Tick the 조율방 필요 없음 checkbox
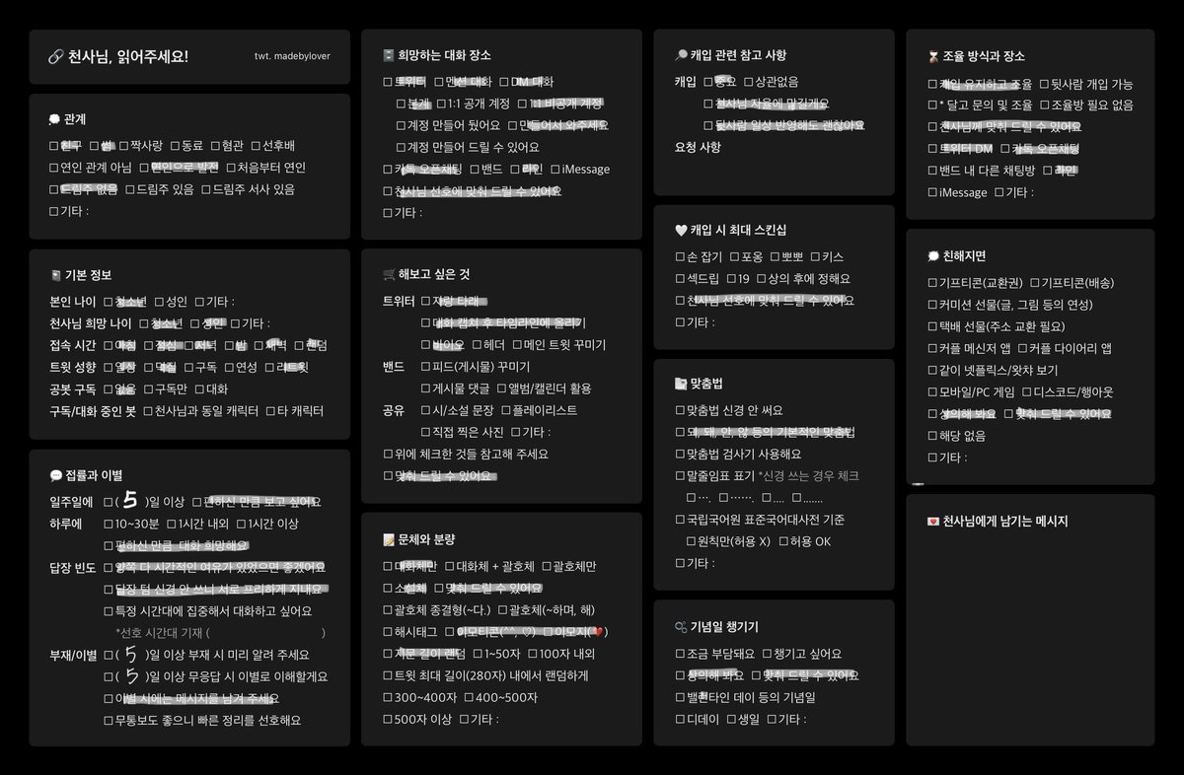This screenshot has height=775, width=1184. click(x=1043, y=106)
